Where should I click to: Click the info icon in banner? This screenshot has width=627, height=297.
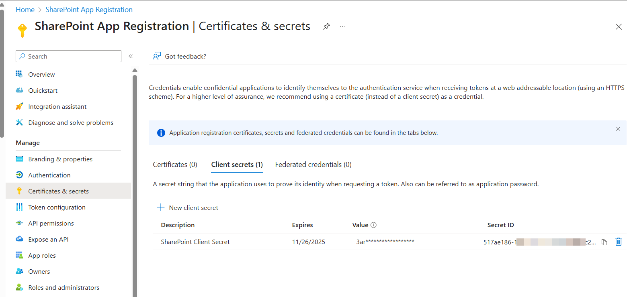[x=161, y=133]
